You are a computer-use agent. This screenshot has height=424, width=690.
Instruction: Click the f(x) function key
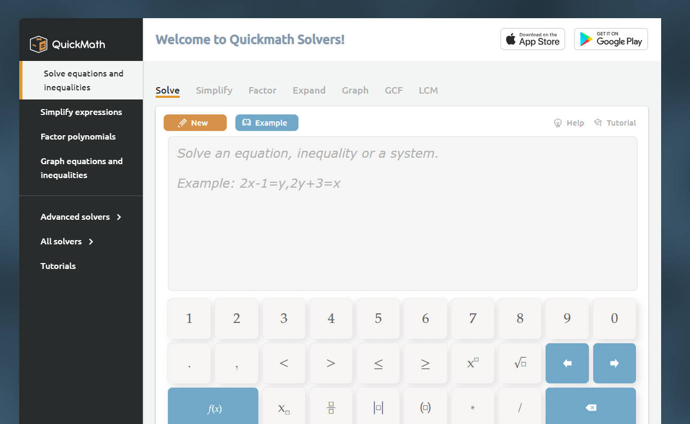(x=213, y=407)
